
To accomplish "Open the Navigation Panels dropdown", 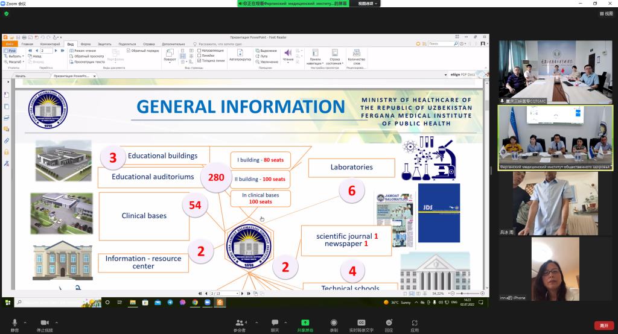I will point(315,57).
